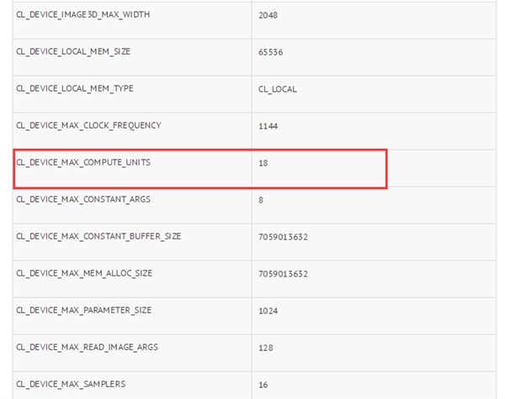This screenshot has height=399, width=505.
Task: Select the value 2048 for IMAGE3D_MAX_WIDTH
Action: [268, 15]
